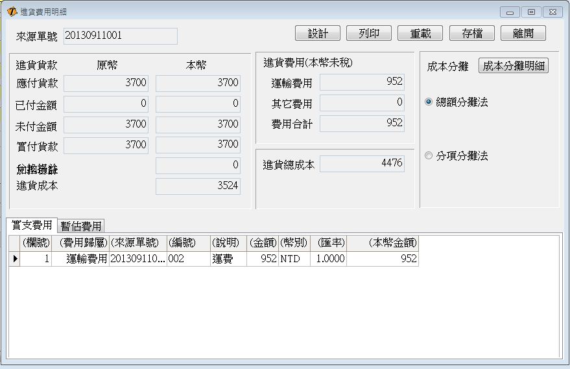Click the 運輸費用 amount field

tap(362, 82)
